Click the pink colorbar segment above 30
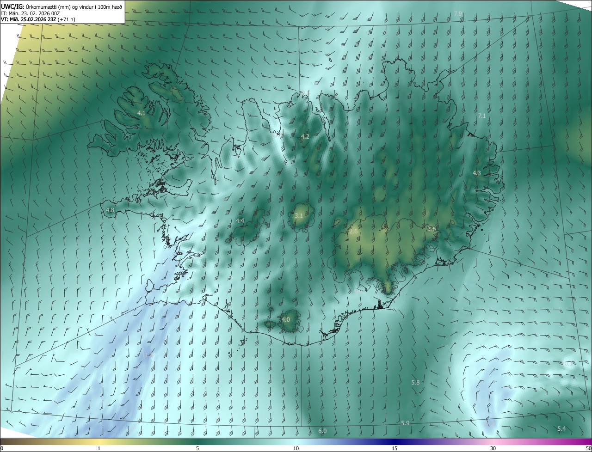Screen dimensions: 592x452 coord(493,441)
